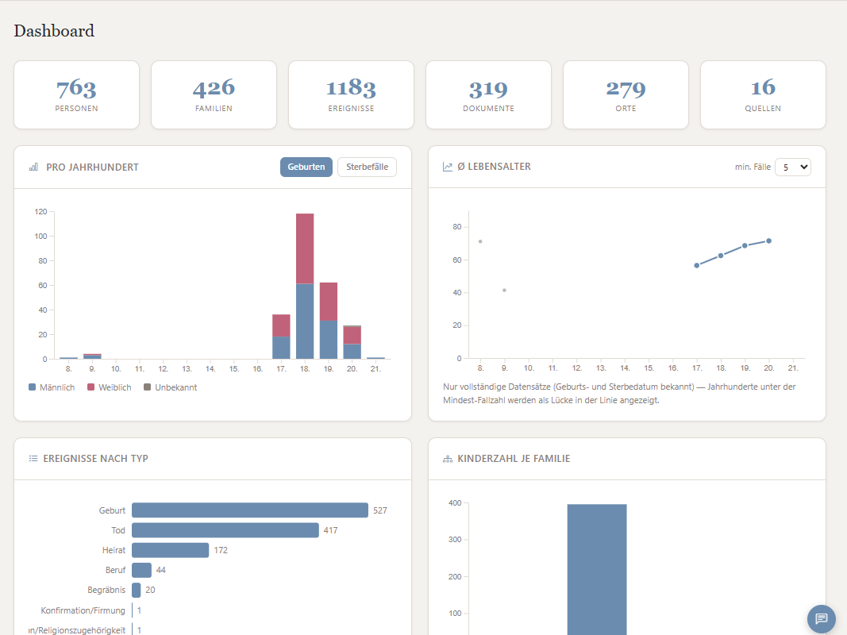Click the Unbekannt legend label
Image resolution: width=847 pixels, height=635 pixels.
tap(176, 387)
